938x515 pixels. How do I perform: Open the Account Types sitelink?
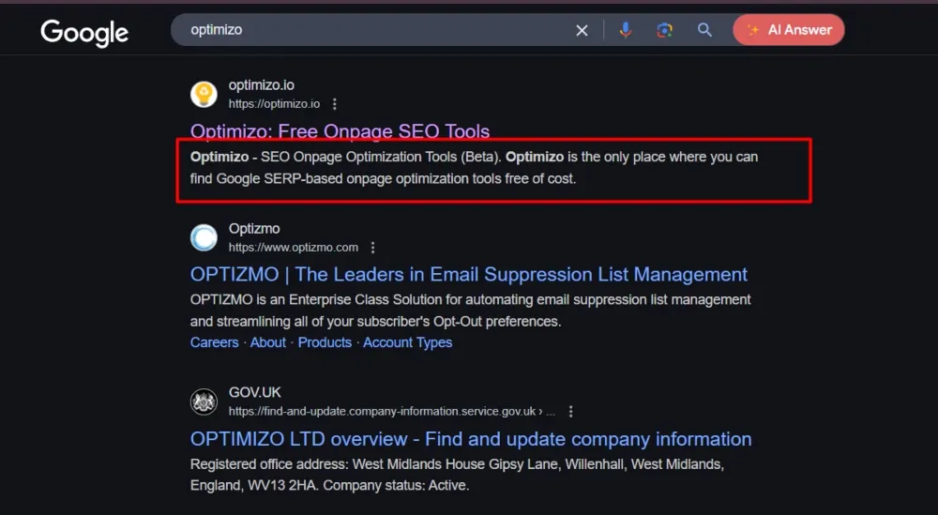[x=407, y=342]
